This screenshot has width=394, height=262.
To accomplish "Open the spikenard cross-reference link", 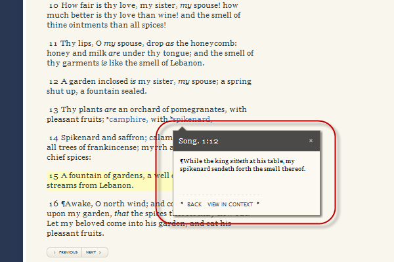I will tap(192, 119).
